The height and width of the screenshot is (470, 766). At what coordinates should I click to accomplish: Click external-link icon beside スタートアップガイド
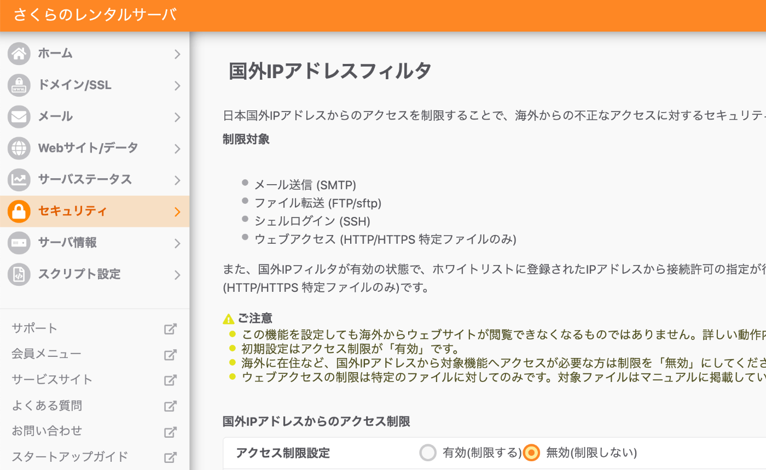point(171,457)
